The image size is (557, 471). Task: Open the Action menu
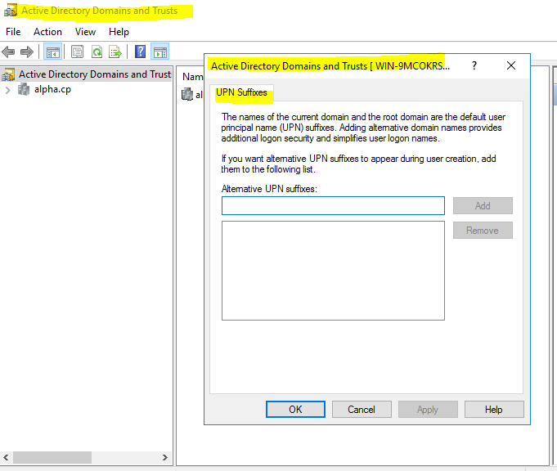(47, 32)
